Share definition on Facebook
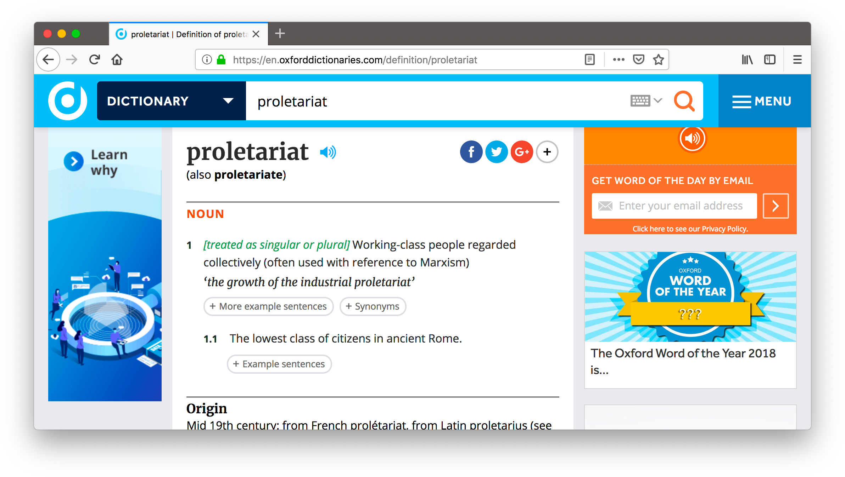845x477 pixels. [x=472, y=153]
